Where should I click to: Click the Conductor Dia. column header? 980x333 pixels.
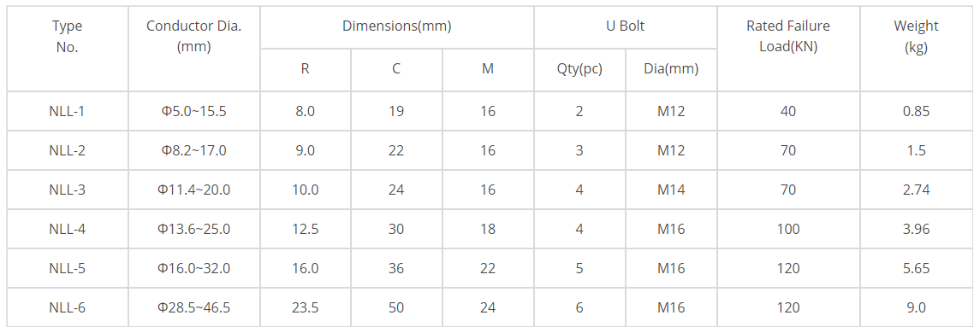[x=193, y=49]
